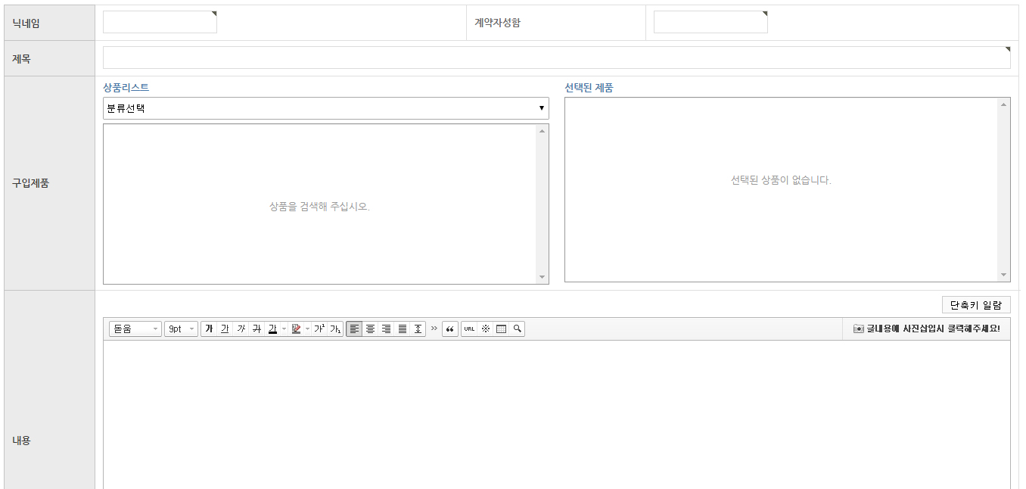Toggle underline text formatting
This screenshot has height=489, width=1026.
pyautogui.click(x=225, y=329)
